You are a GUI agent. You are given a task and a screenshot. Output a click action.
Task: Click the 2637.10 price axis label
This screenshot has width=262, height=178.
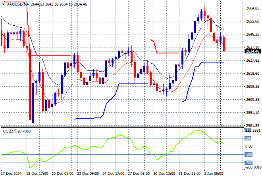pos(253,47)
